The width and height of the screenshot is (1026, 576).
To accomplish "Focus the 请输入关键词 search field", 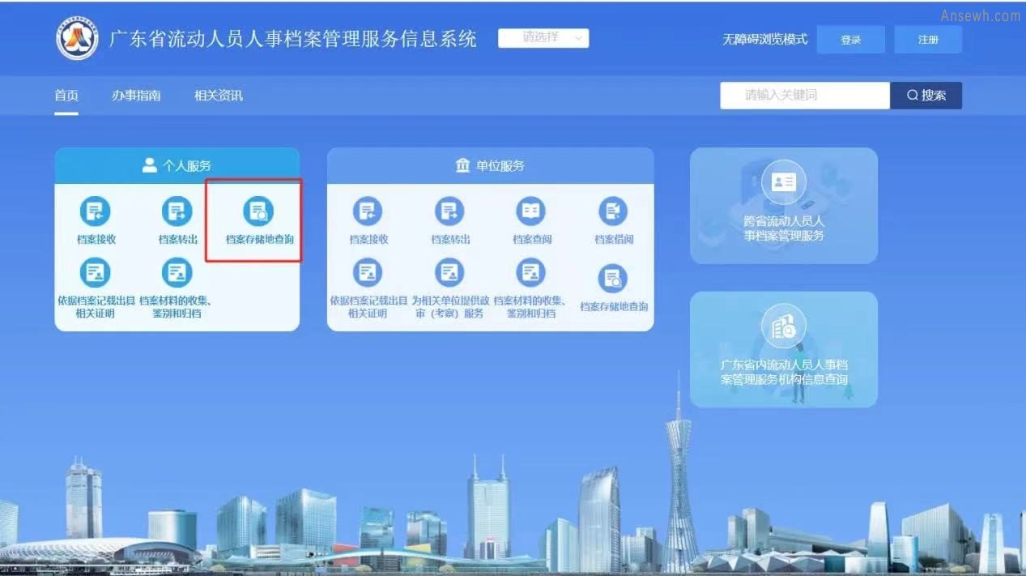I will pyautogui.click(x=805, y=96).
